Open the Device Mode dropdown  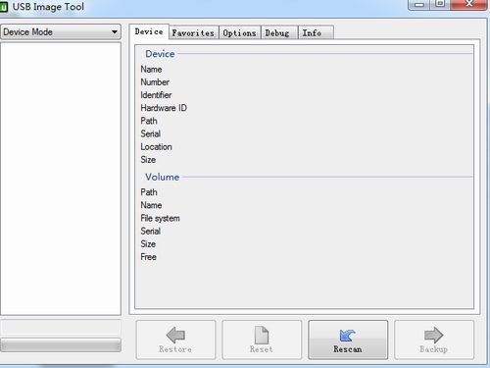[61, 32]
